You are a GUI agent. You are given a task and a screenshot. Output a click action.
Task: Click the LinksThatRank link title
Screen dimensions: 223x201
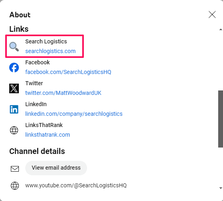click(x=44, y=125)
